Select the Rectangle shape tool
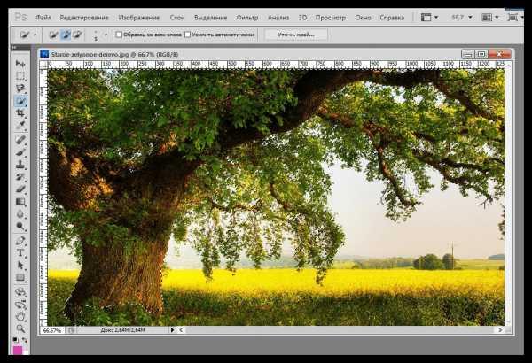This screenshot has height=363, width=532. (x=20, y=278)
